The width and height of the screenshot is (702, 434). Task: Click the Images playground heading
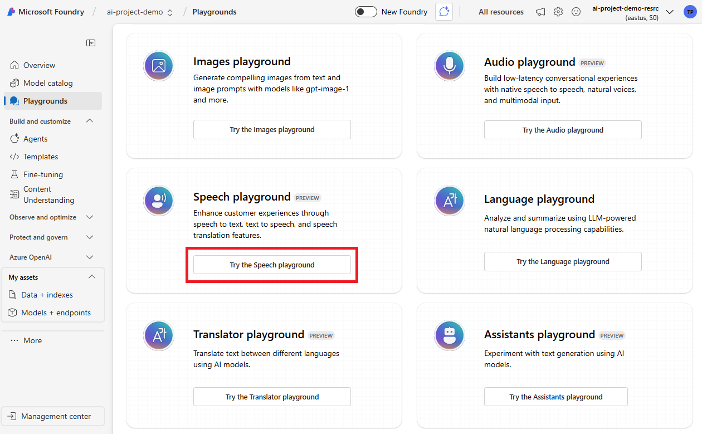coord(242,61)
